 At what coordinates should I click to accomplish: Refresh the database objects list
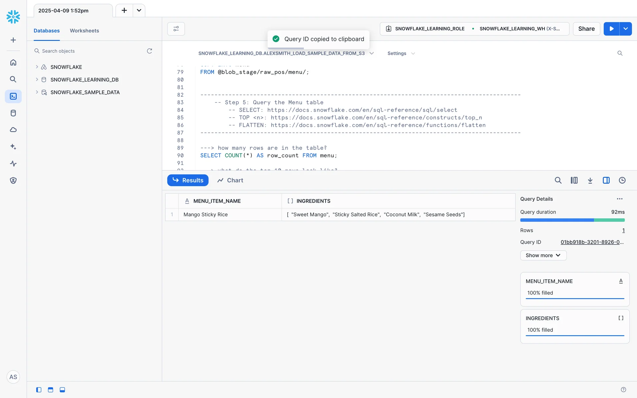[149, 51]
